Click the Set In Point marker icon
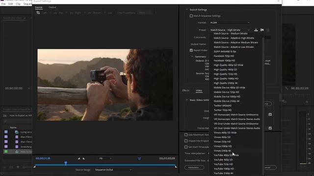Viewport: 314px width, 176px height. [x=78, y=158]
